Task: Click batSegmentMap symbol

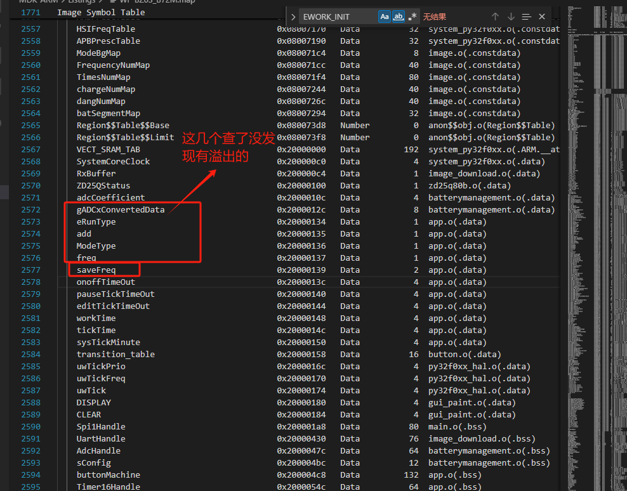Action: (109, 113)
